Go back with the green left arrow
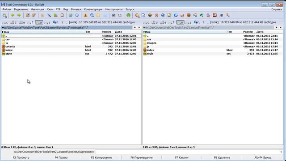The height and width of the screenshot is (161, 286). [x=13, y=15]
